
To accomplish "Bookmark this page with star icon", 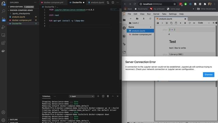I will (x=175, y=4).
